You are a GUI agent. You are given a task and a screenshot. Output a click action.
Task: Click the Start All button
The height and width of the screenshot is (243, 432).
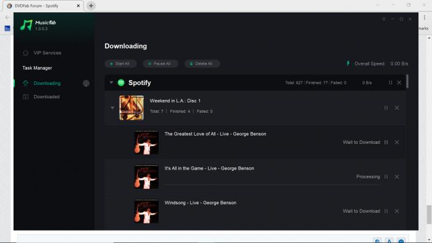120,64
